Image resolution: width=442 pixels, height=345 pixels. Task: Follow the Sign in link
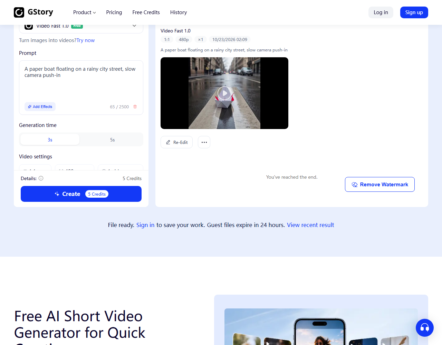pos(145,225)
